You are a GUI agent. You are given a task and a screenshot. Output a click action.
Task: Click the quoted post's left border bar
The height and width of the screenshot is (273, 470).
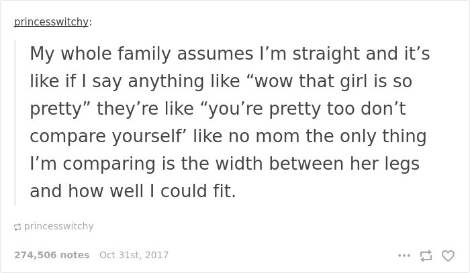click(x=15, y=123)
